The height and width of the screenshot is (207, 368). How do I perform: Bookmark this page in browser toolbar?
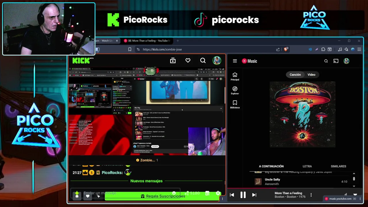pos(130,49)
